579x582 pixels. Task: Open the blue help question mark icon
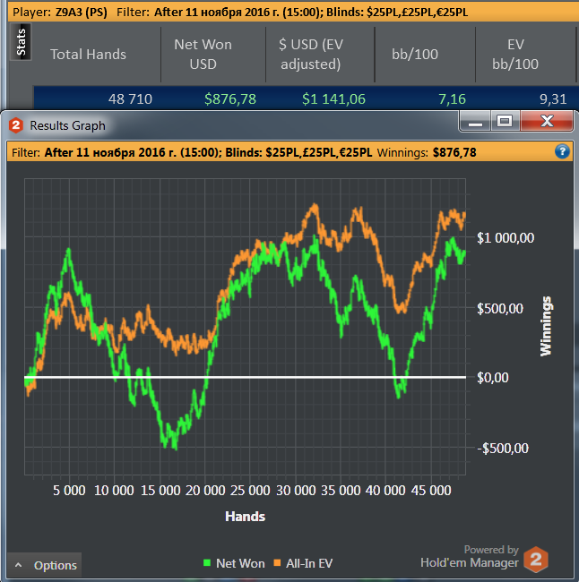pos(562,151)
